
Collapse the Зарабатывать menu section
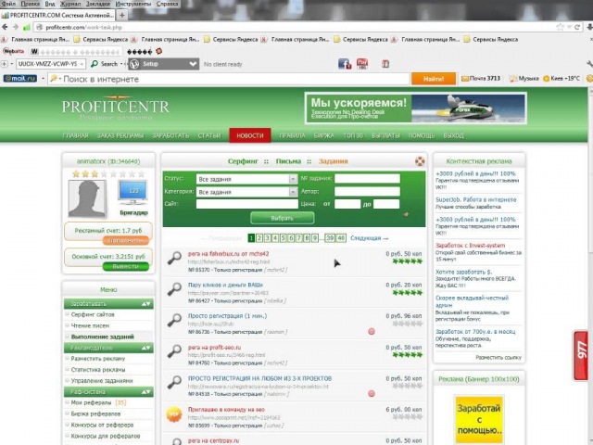[146, 304]
